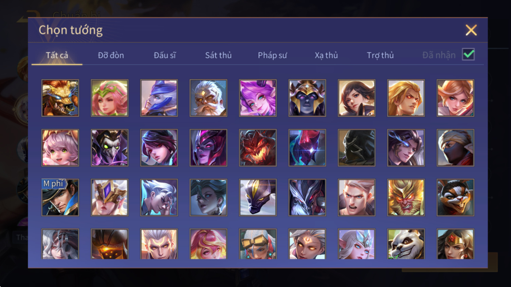
Task: Open the Đấu sĩ tab
Action: [x=165, y=55]
